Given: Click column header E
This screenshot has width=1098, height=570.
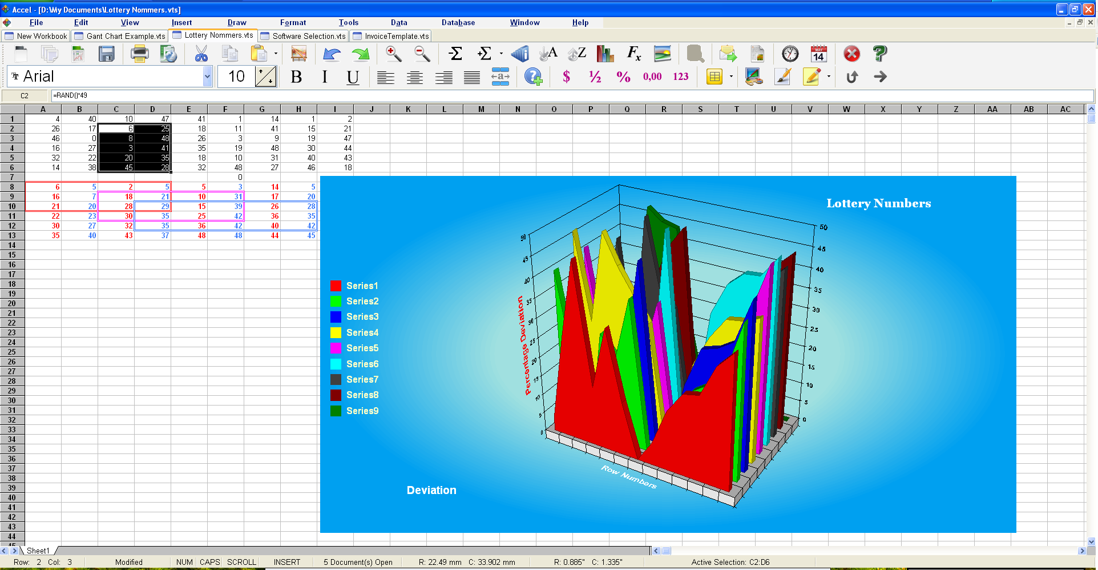Looking at the screenshot, I should pos(189,109).
